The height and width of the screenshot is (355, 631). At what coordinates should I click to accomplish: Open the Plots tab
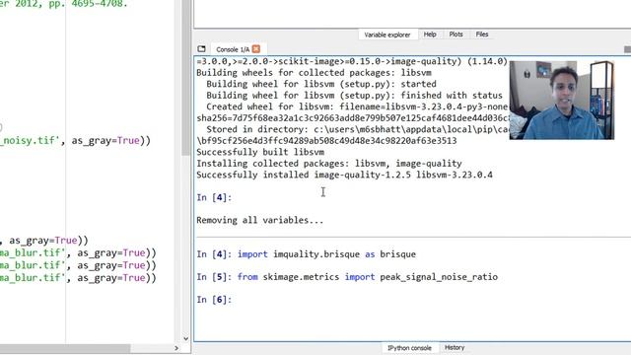456,35
